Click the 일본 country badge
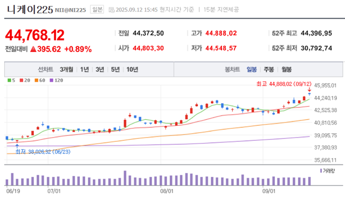The image size is (345, 198). pos(97,10)
